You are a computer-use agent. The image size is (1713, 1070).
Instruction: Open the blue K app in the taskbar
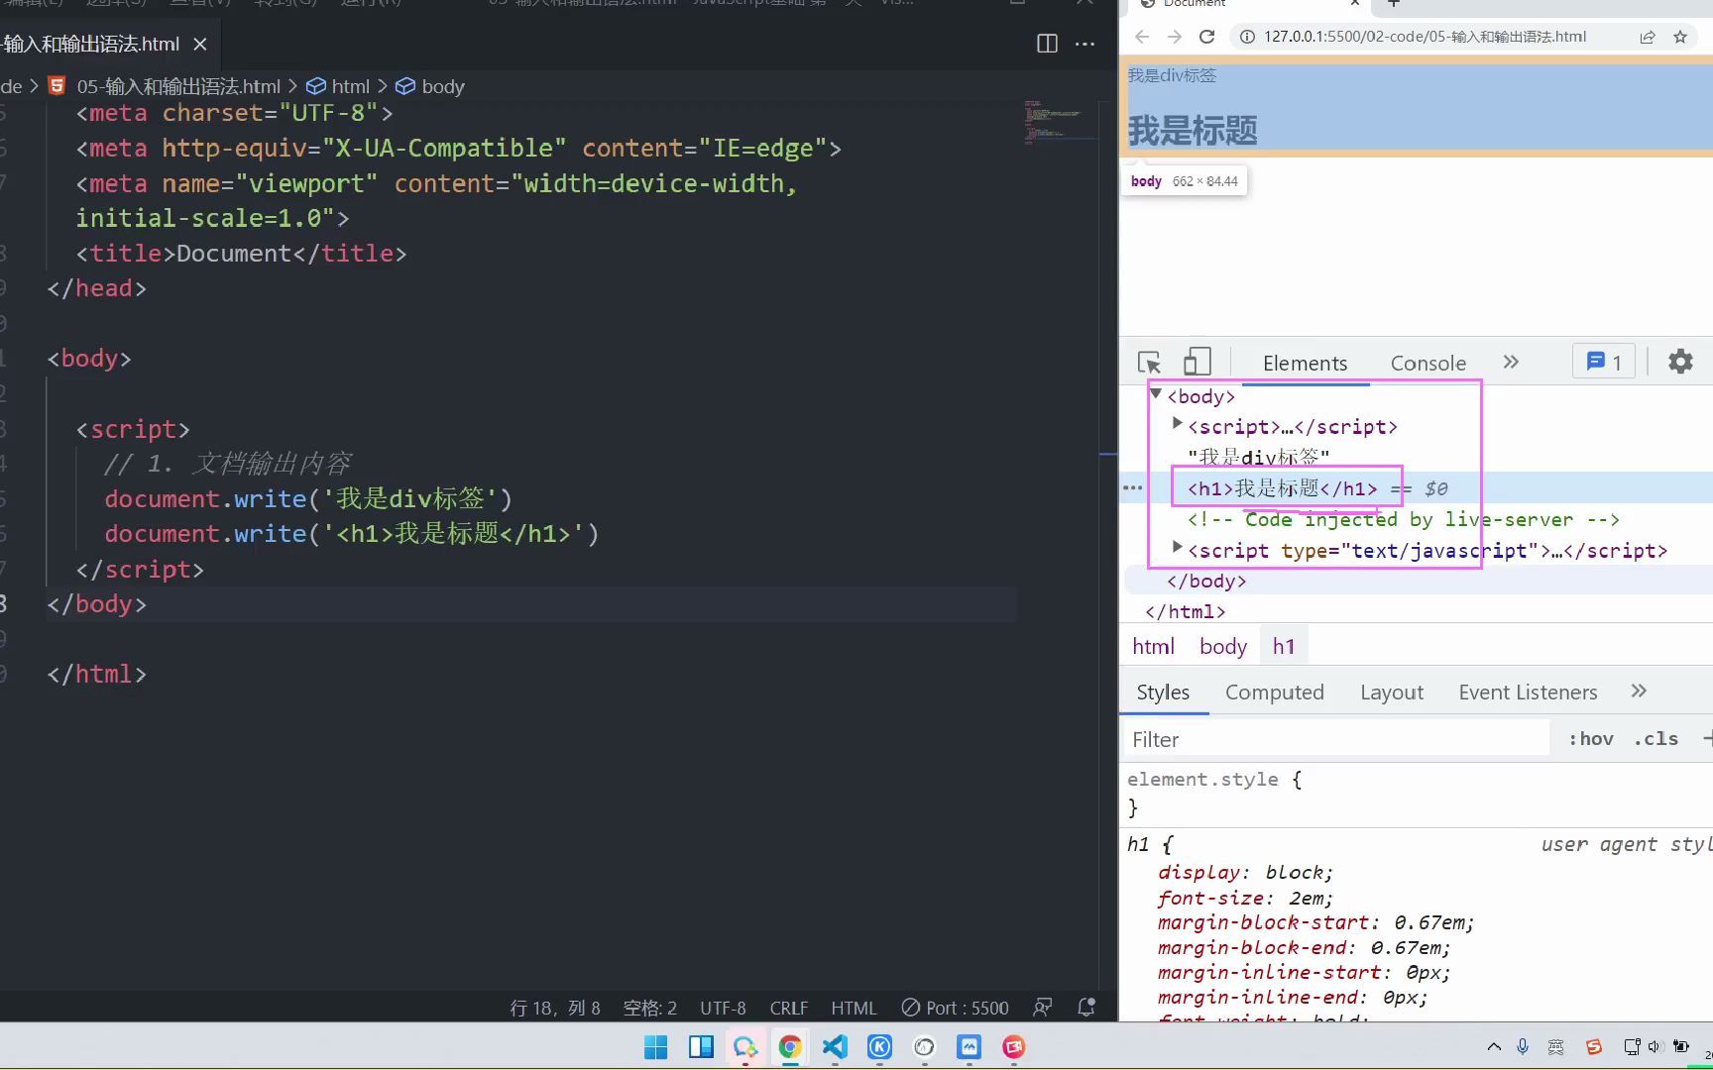879,1047
